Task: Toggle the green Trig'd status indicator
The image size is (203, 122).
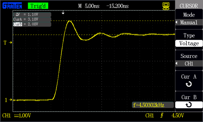Action: coord(38,6)
